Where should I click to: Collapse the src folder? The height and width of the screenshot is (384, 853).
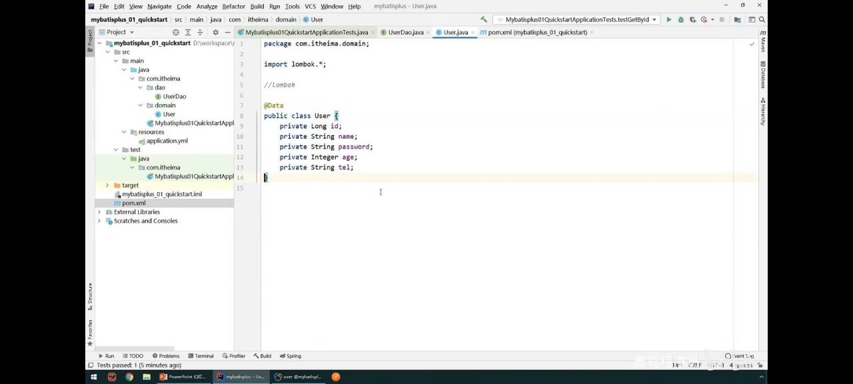point(107,52)
